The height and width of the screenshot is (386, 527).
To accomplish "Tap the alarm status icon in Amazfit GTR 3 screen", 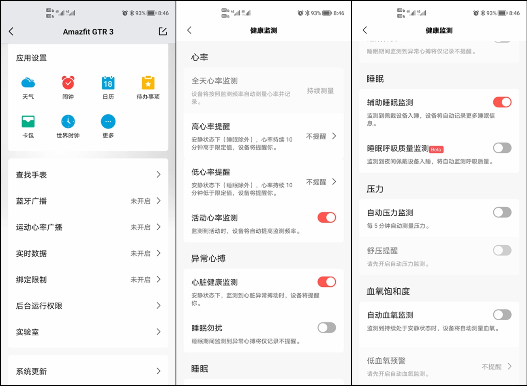I will pos(125,13).
